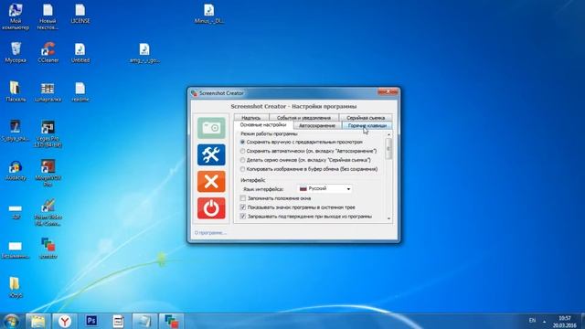Switch to the Надпись tab
585x329 pixels.
click(x=251, y=118)
